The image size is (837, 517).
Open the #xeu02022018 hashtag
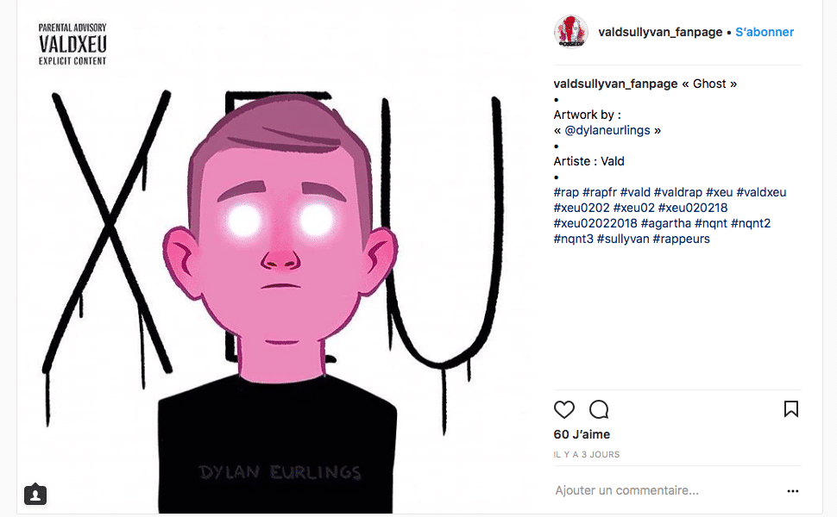[x=595, y=223]
